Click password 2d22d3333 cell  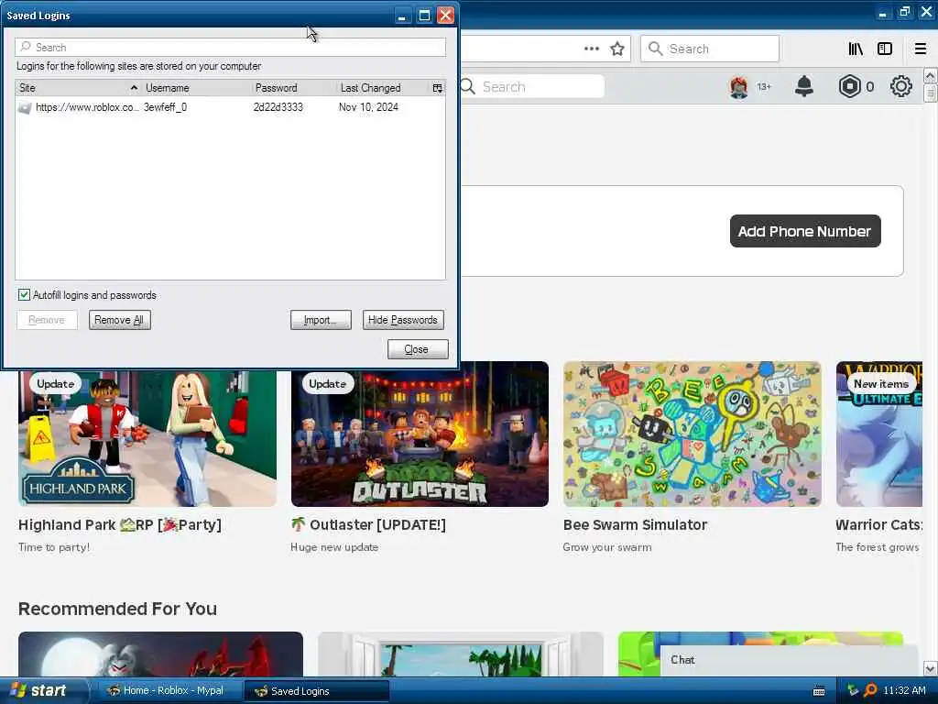point(278,107)
